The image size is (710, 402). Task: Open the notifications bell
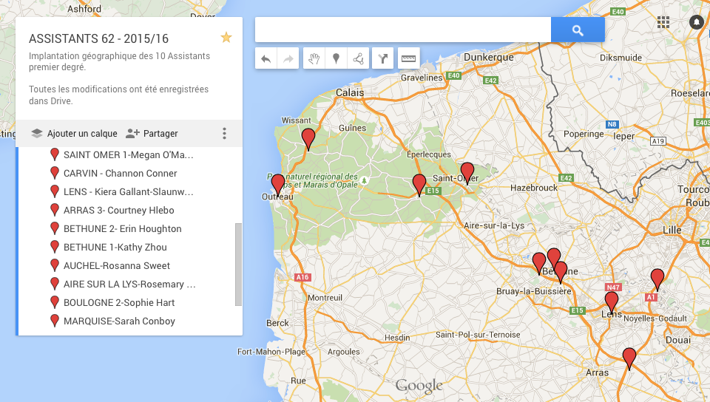click(696, 22)
